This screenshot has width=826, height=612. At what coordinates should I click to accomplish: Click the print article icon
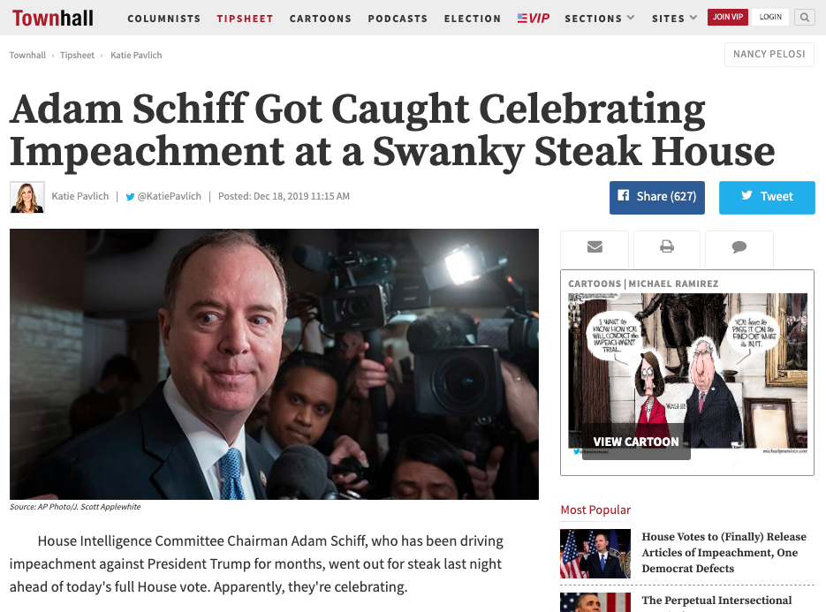click(x=666, y=248)
